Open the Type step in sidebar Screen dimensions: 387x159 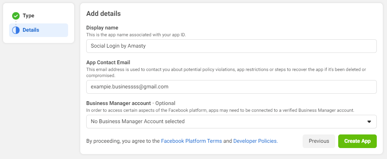(x=28, y=16)
